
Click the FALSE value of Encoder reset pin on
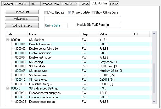104,102
